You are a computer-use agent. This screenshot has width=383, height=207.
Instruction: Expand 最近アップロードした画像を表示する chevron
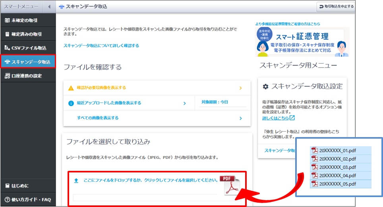(x=185, y=103)
